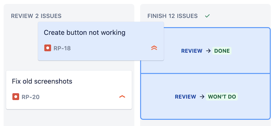Click the bug issue type icon beside RP-20
The width and height of the screenshot is (275, 126).
coord(16,97)
